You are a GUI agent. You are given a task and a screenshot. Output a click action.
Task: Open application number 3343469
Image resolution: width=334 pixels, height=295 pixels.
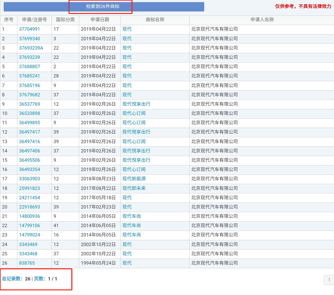(28, 244)
